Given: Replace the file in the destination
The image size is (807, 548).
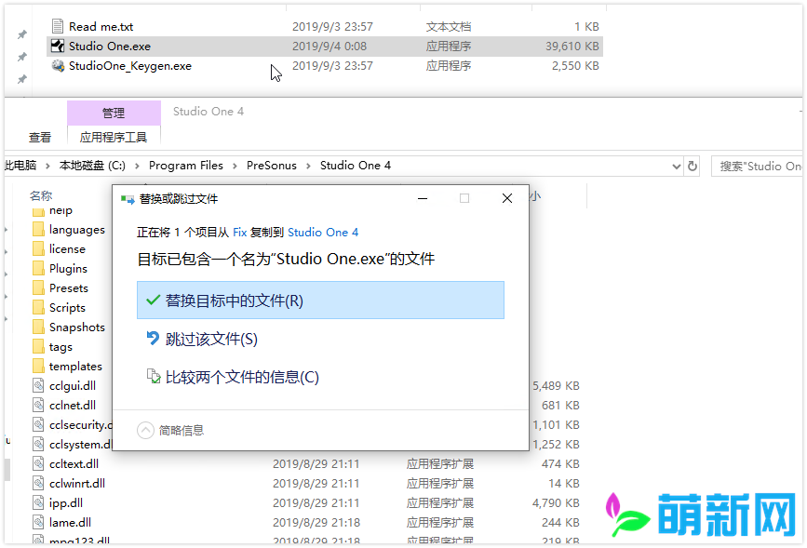Looking at the screenshot, I should pyautogui.click(x=320, y=300).
